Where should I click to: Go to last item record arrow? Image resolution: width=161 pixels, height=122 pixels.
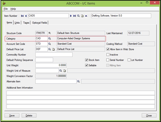[74, 16]
